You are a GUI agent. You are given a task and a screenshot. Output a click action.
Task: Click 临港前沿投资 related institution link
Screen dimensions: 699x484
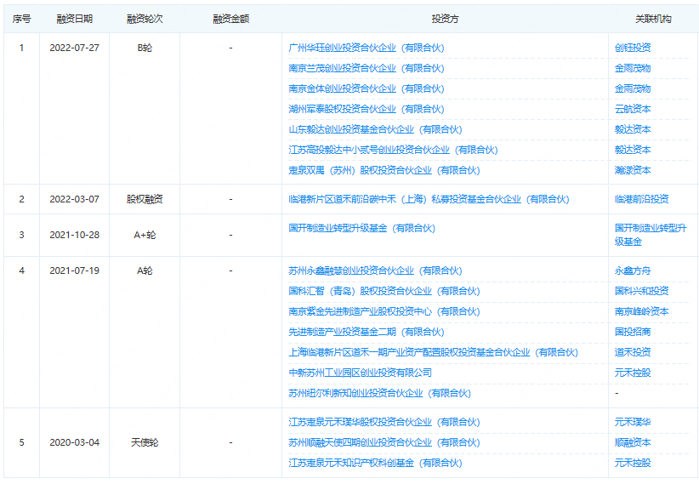(641, 199)
